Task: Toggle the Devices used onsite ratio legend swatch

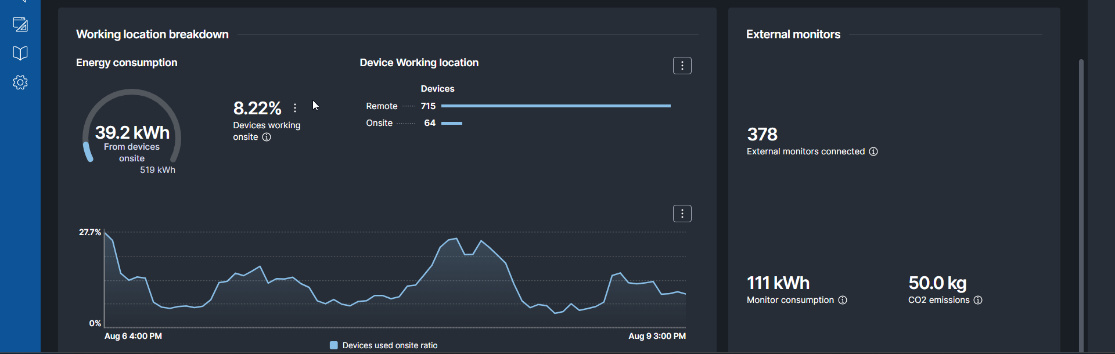Action: point(334,345)
